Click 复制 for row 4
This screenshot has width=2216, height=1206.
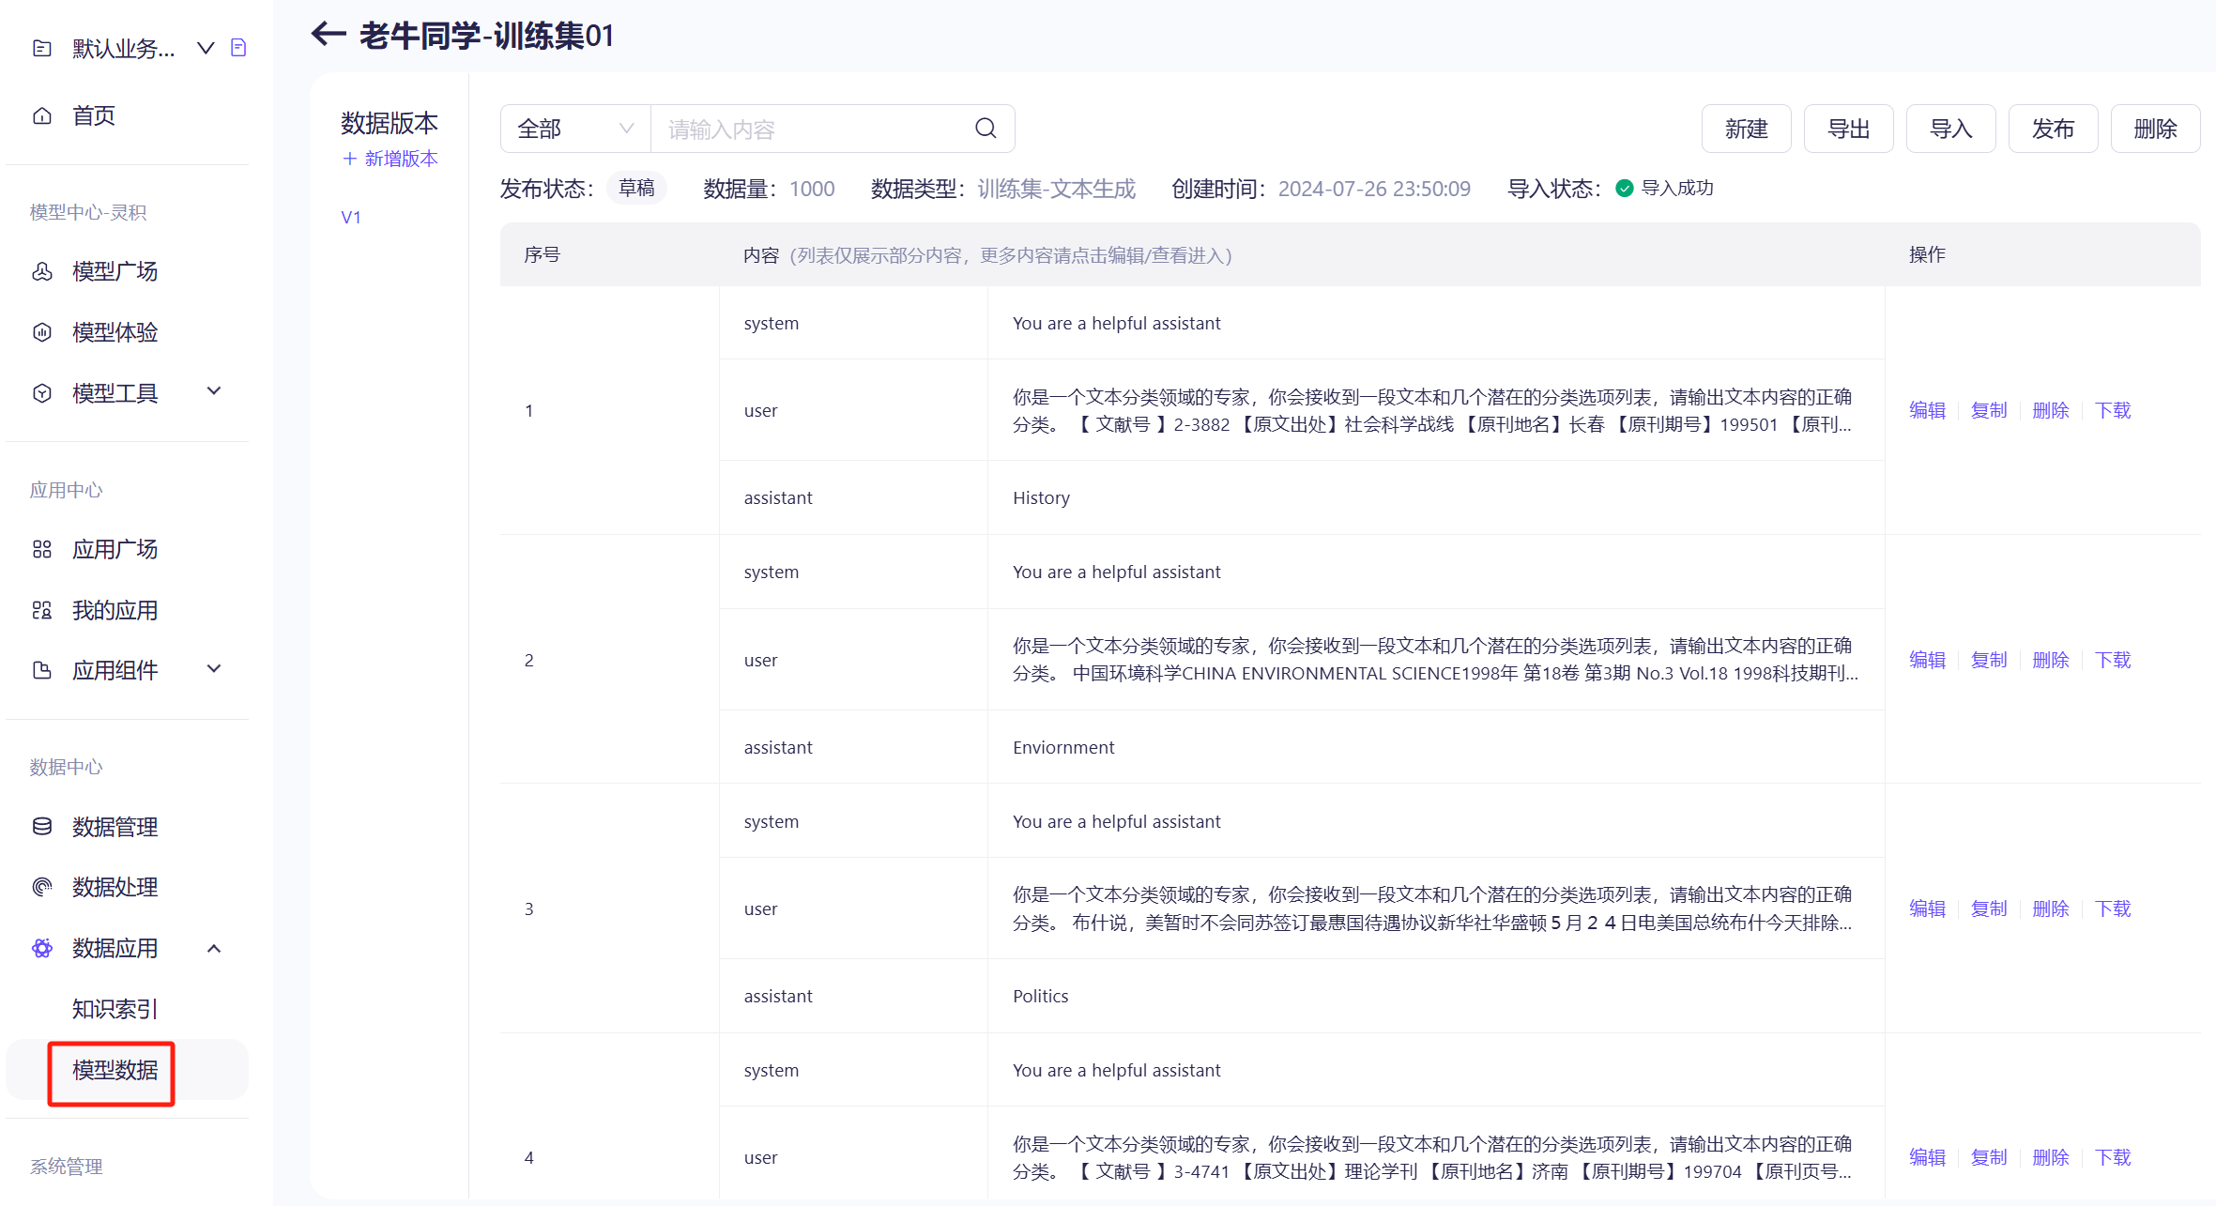(1989, 1157)
